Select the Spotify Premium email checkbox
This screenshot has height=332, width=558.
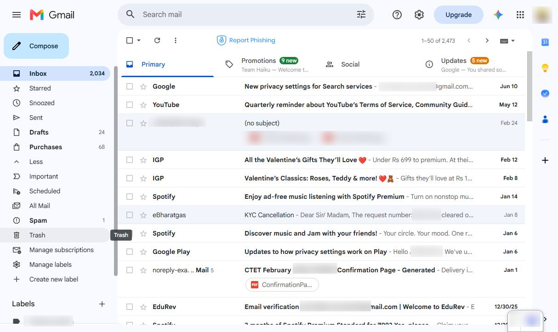(x=130, y=197)
